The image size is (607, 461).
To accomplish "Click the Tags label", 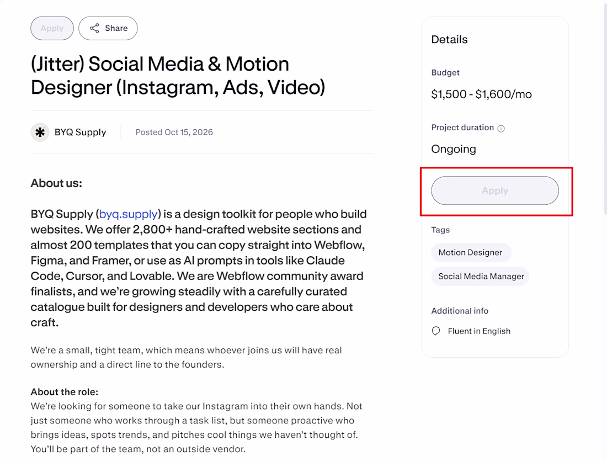I will pyautogui.click(x=440, y=230).
